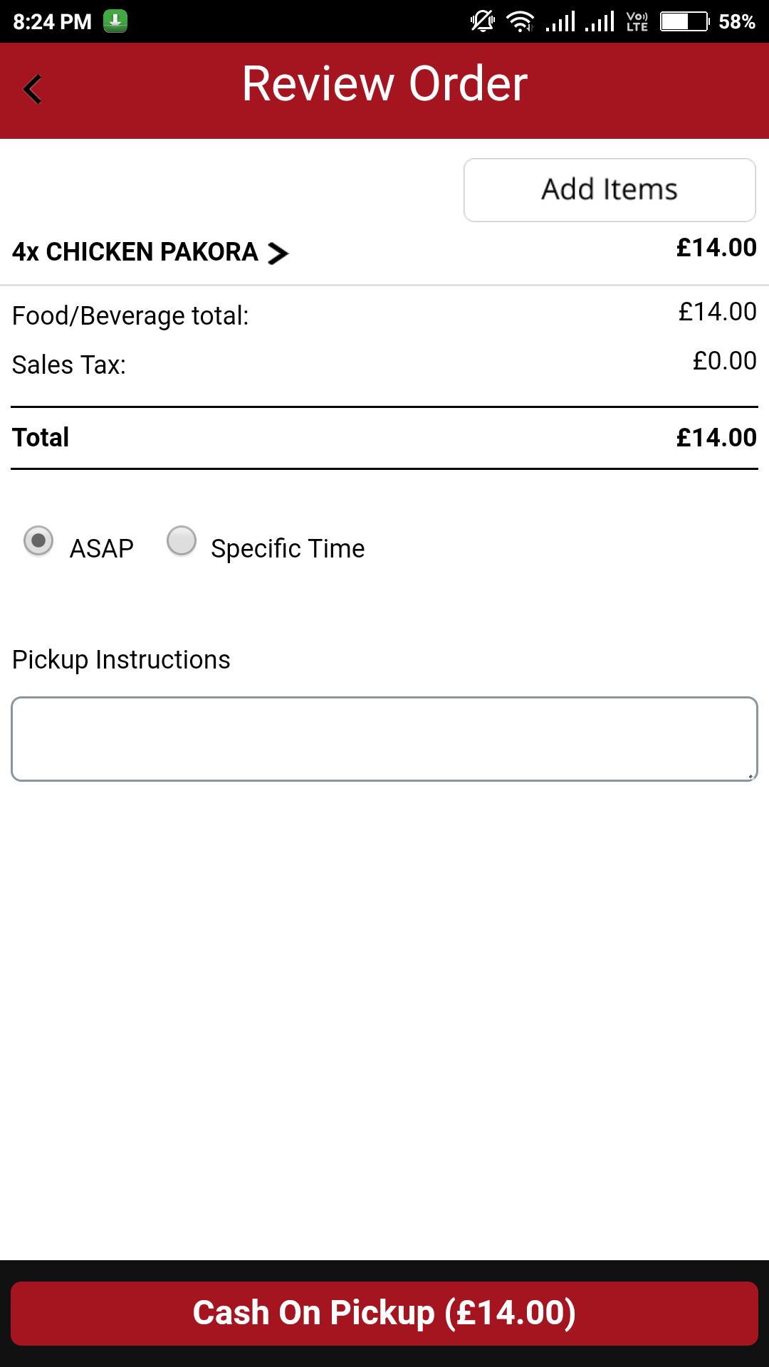Tap the ASAP label text

click(x=102, y=549)
